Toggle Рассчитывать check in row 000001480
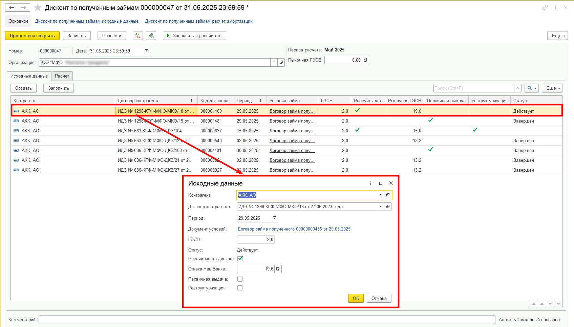The width and height of the screenshot is (574, 327). [358, 110]
